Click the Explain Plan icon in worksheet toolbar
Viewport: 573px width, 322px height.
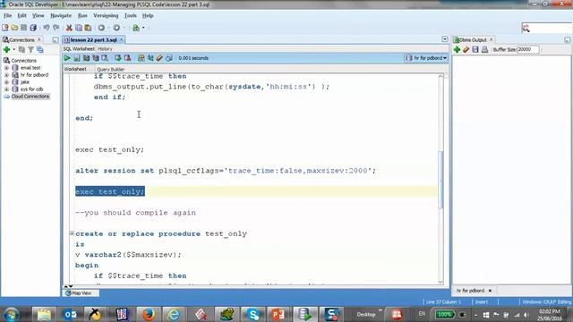click(86, 58)
